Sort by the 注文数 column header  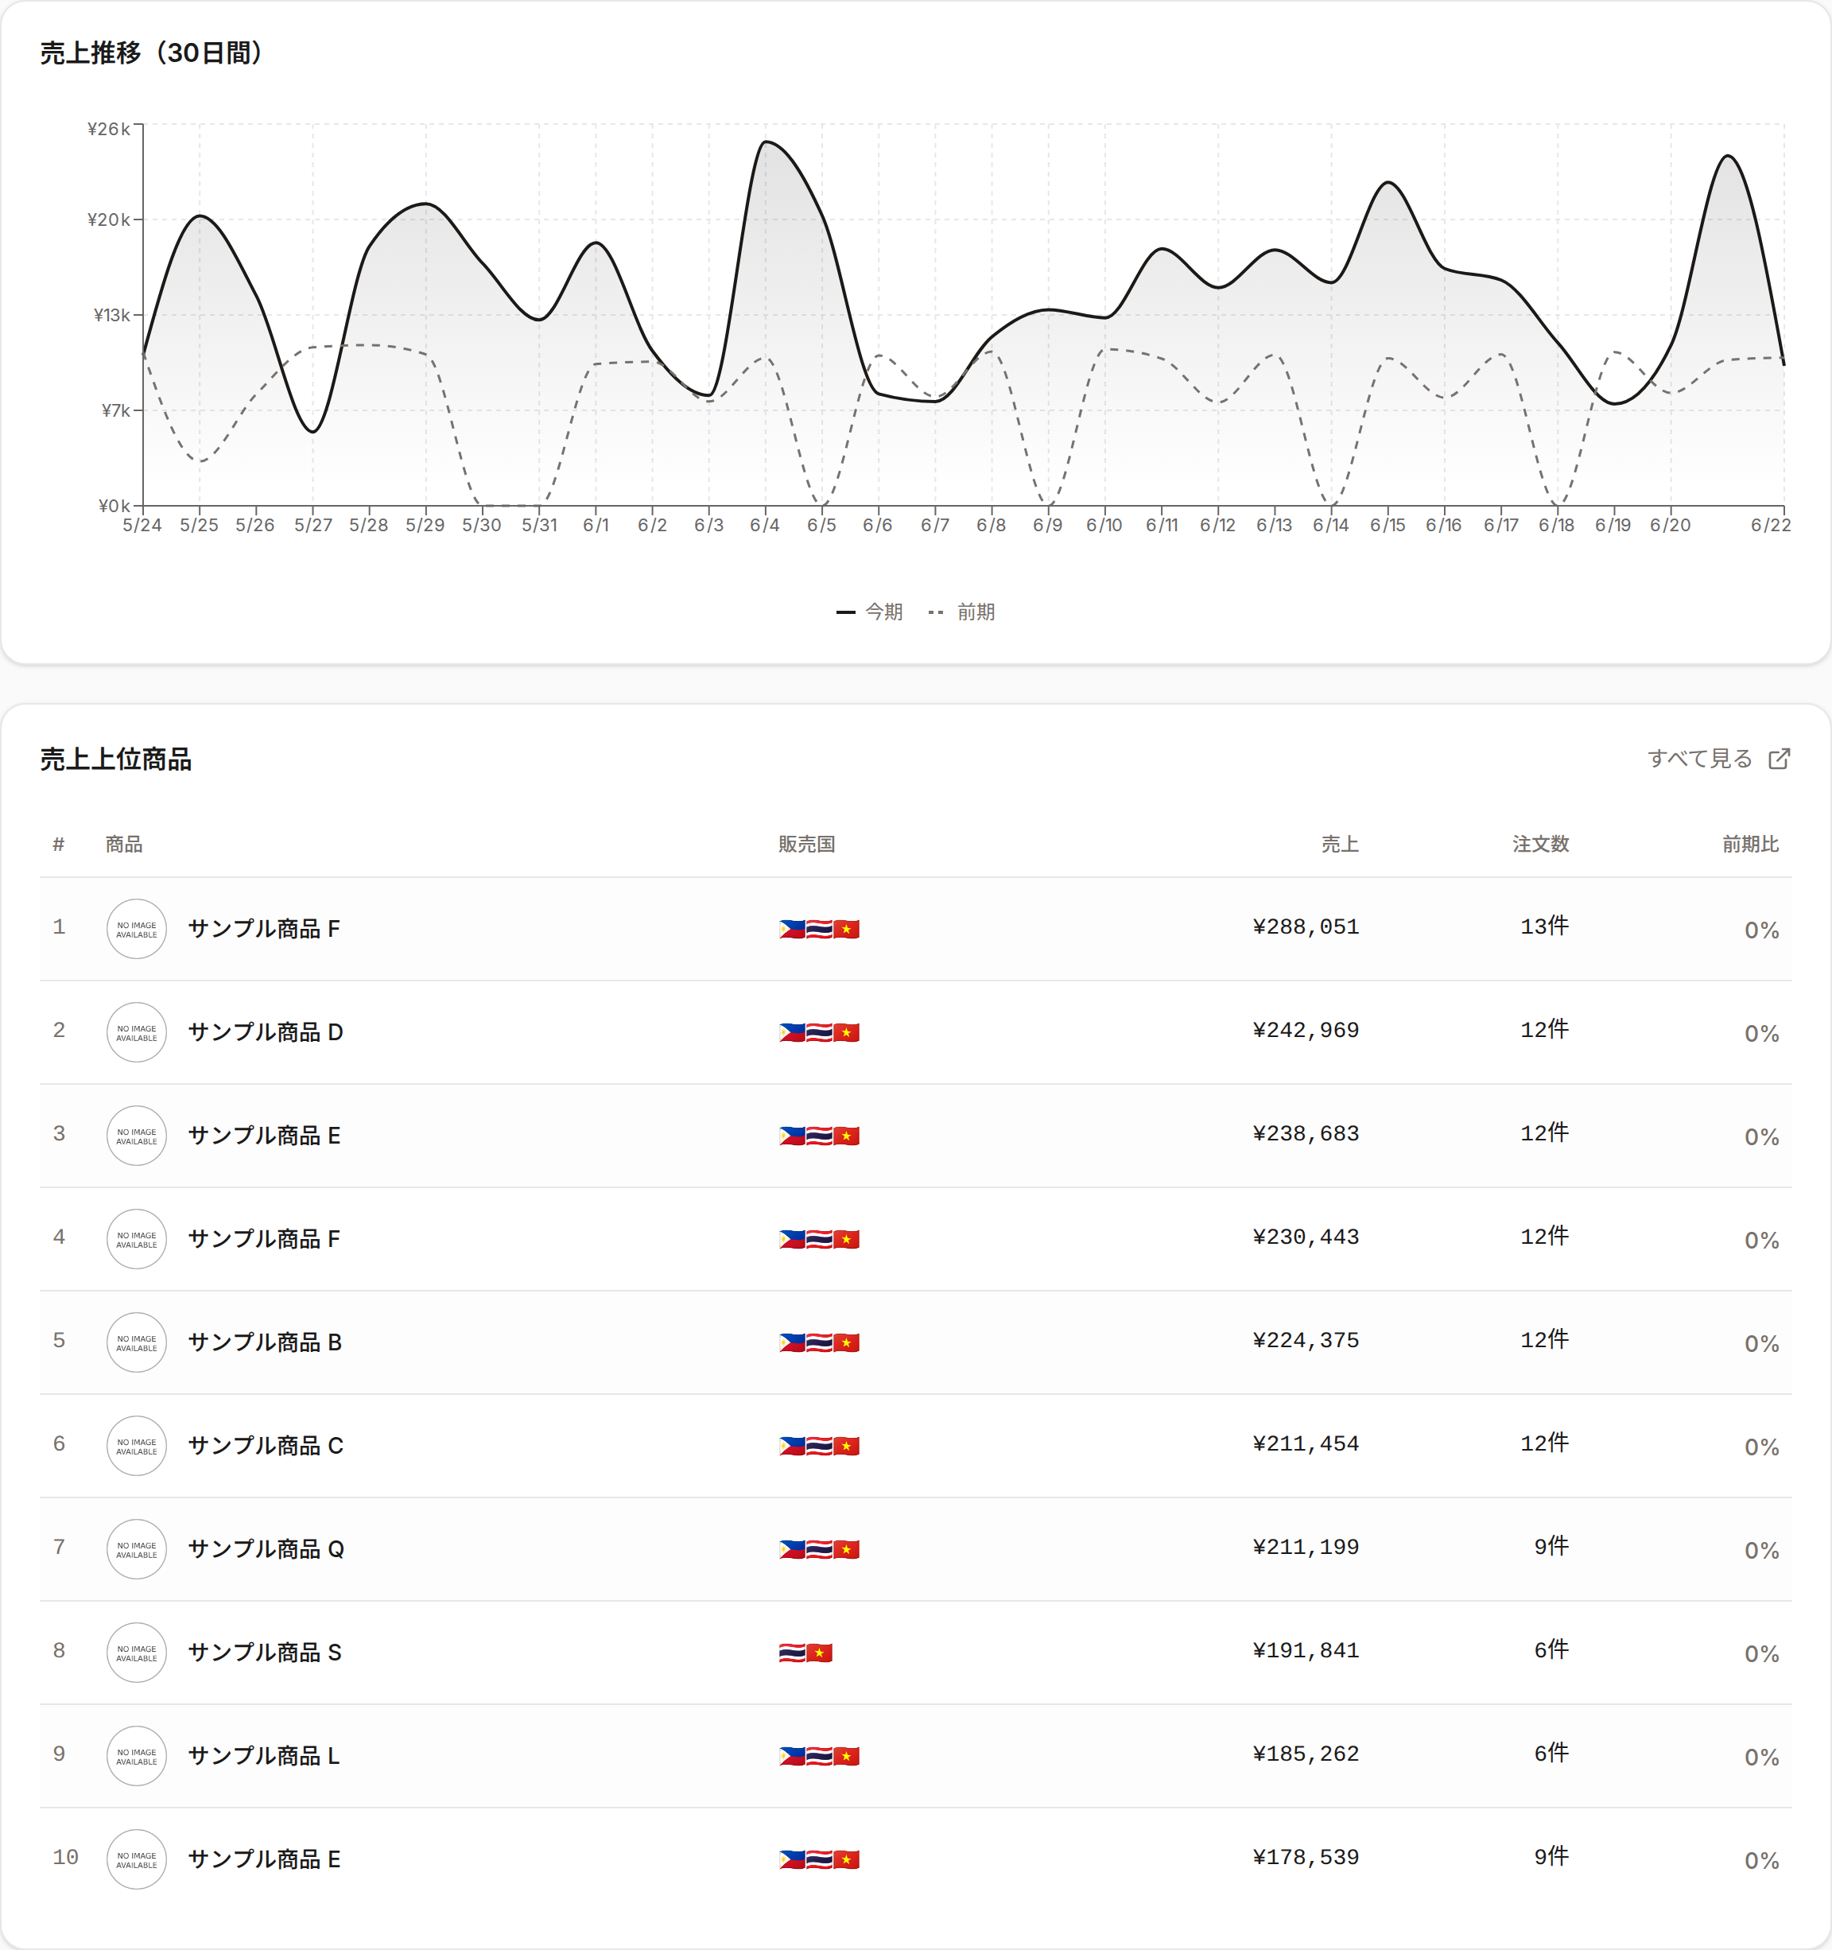(x=1541, y=845)
